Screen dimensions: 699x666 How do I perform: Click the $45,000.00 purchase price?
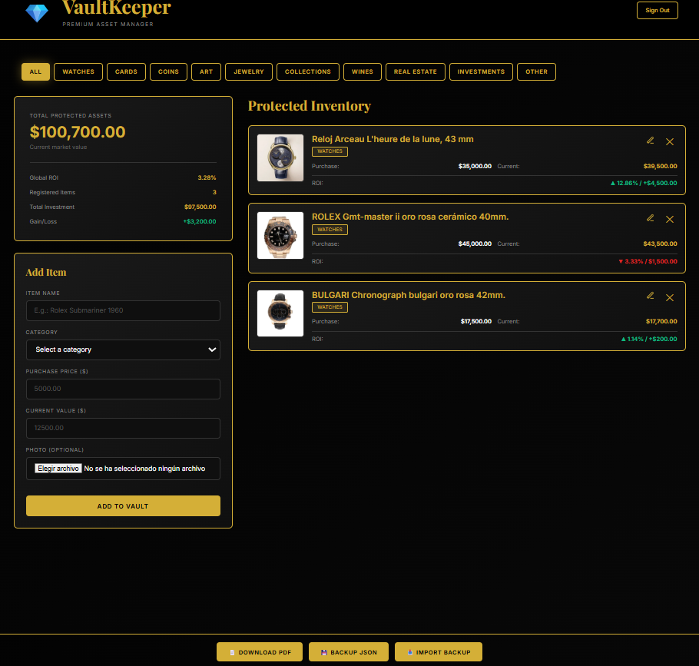pos(475,244)
